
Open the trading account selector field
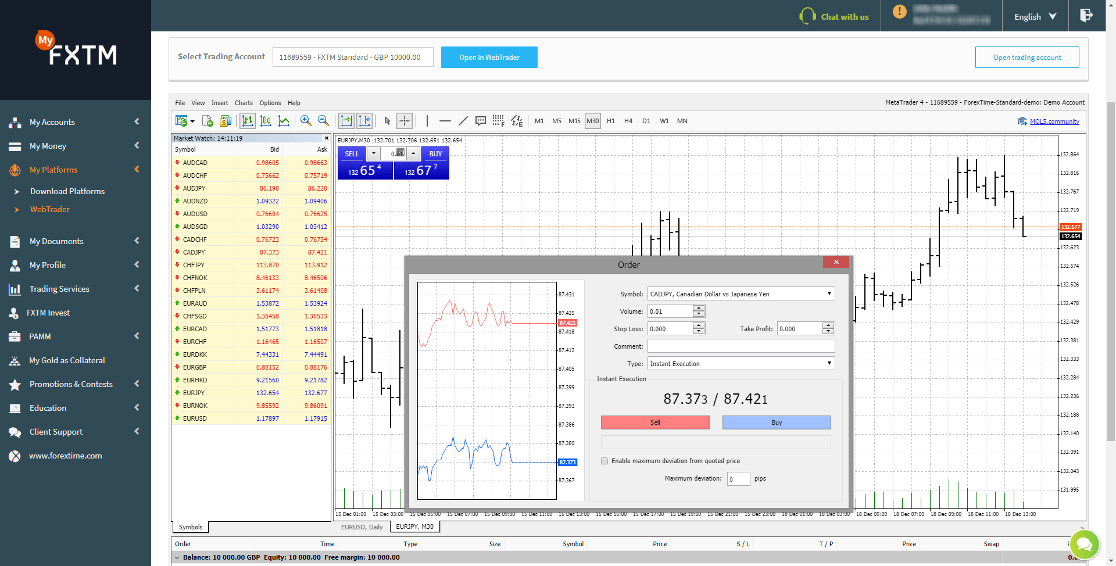coord(353,57)
